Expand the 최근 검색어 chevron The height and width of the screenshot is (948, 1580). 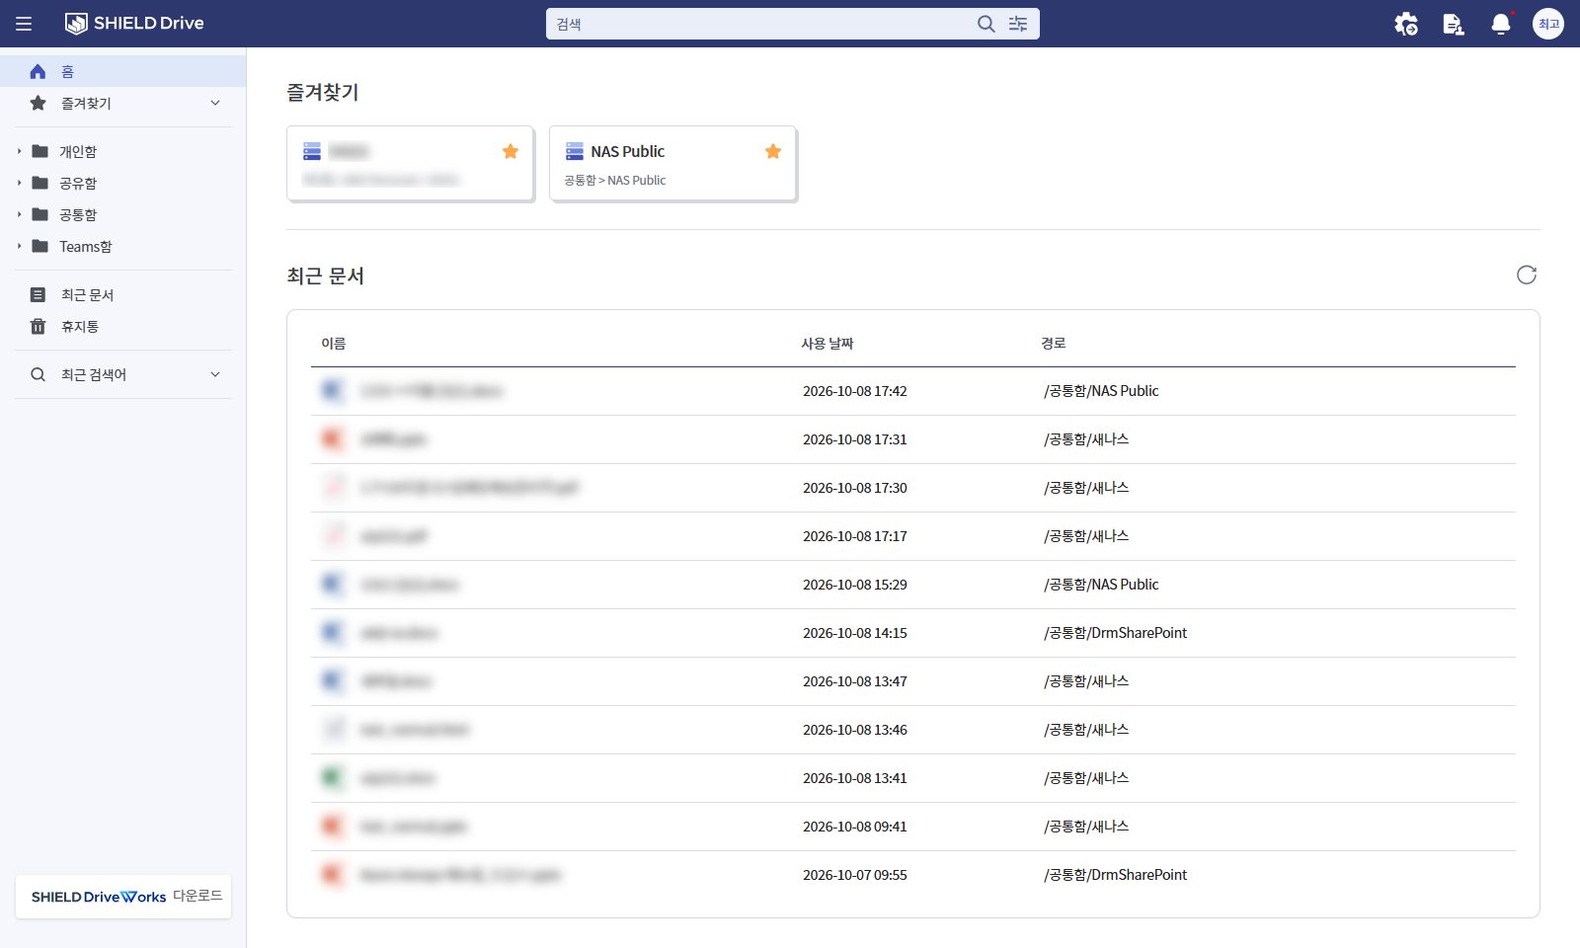point(215,374)
